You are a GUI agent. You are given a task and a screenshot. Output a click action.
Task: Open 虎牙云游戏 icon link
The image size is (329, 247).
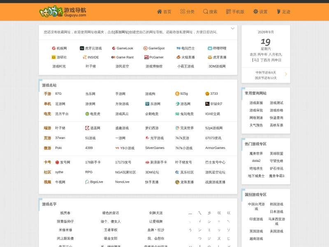[90, 48]
